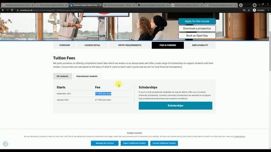
Task: Click Accept Additional Cookies
Action: (164, 143)
